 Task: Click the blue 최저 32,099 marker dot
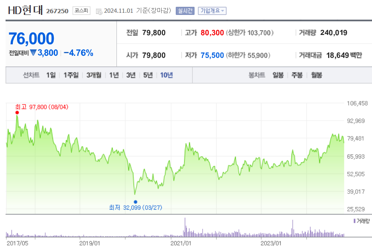[x=136, y=202]
